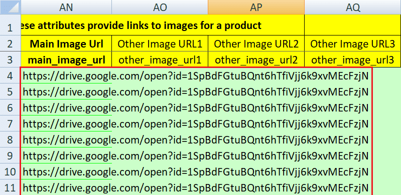Select the other_image_url3 cell
Image resolution: width=401 pixels, height=195 pixels.
point(353,59)
